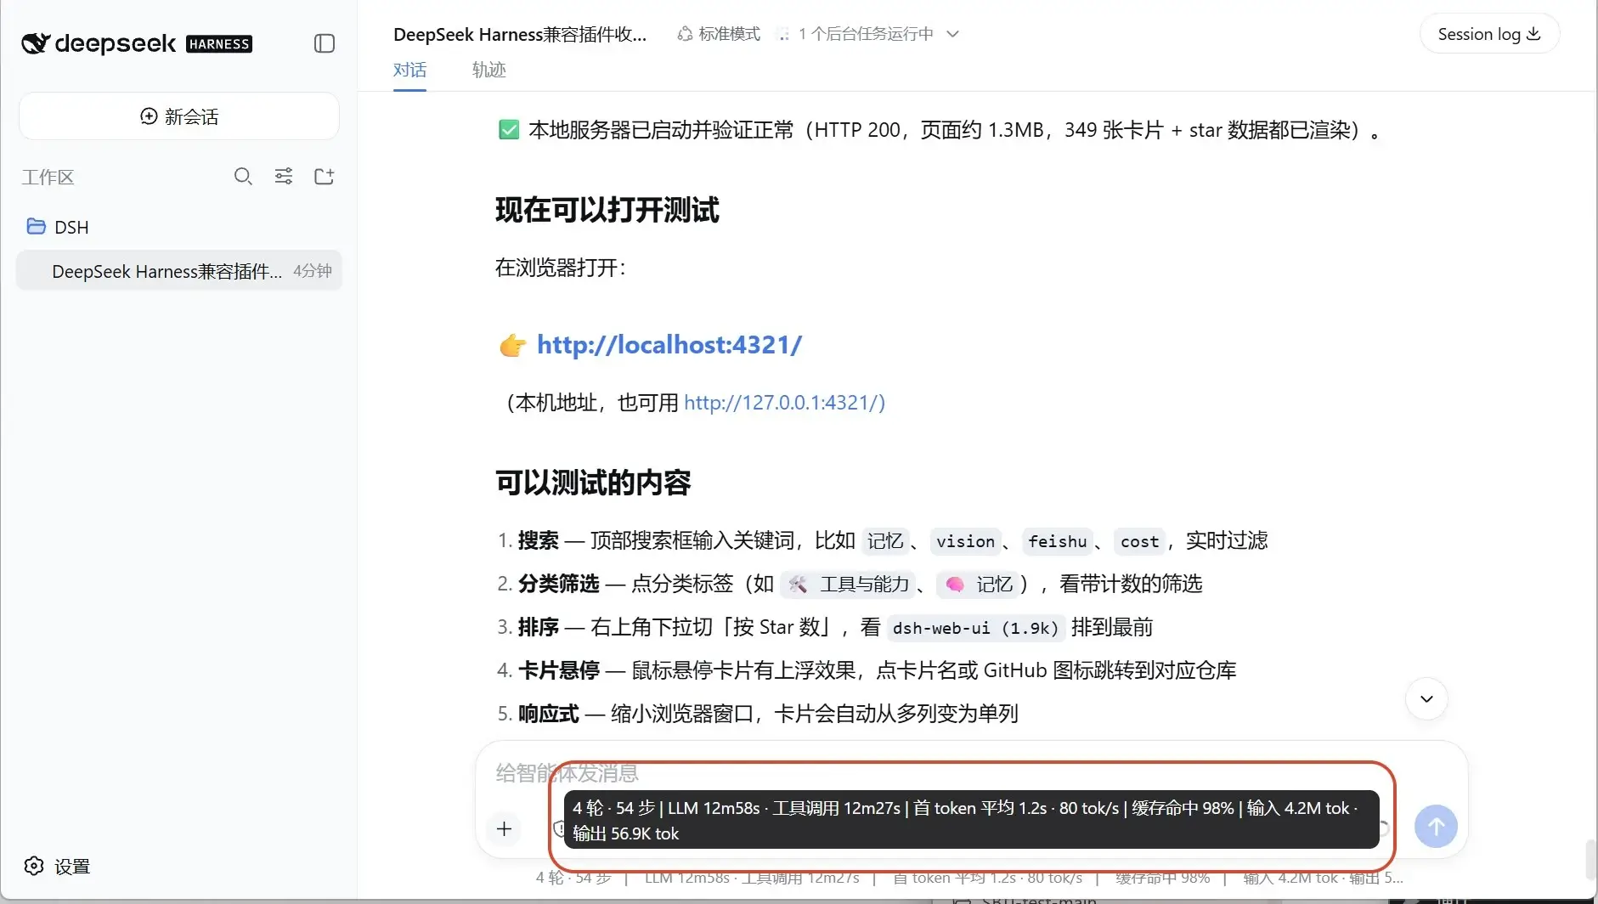Open the workspace search magnifier icon

pos(243,176)
